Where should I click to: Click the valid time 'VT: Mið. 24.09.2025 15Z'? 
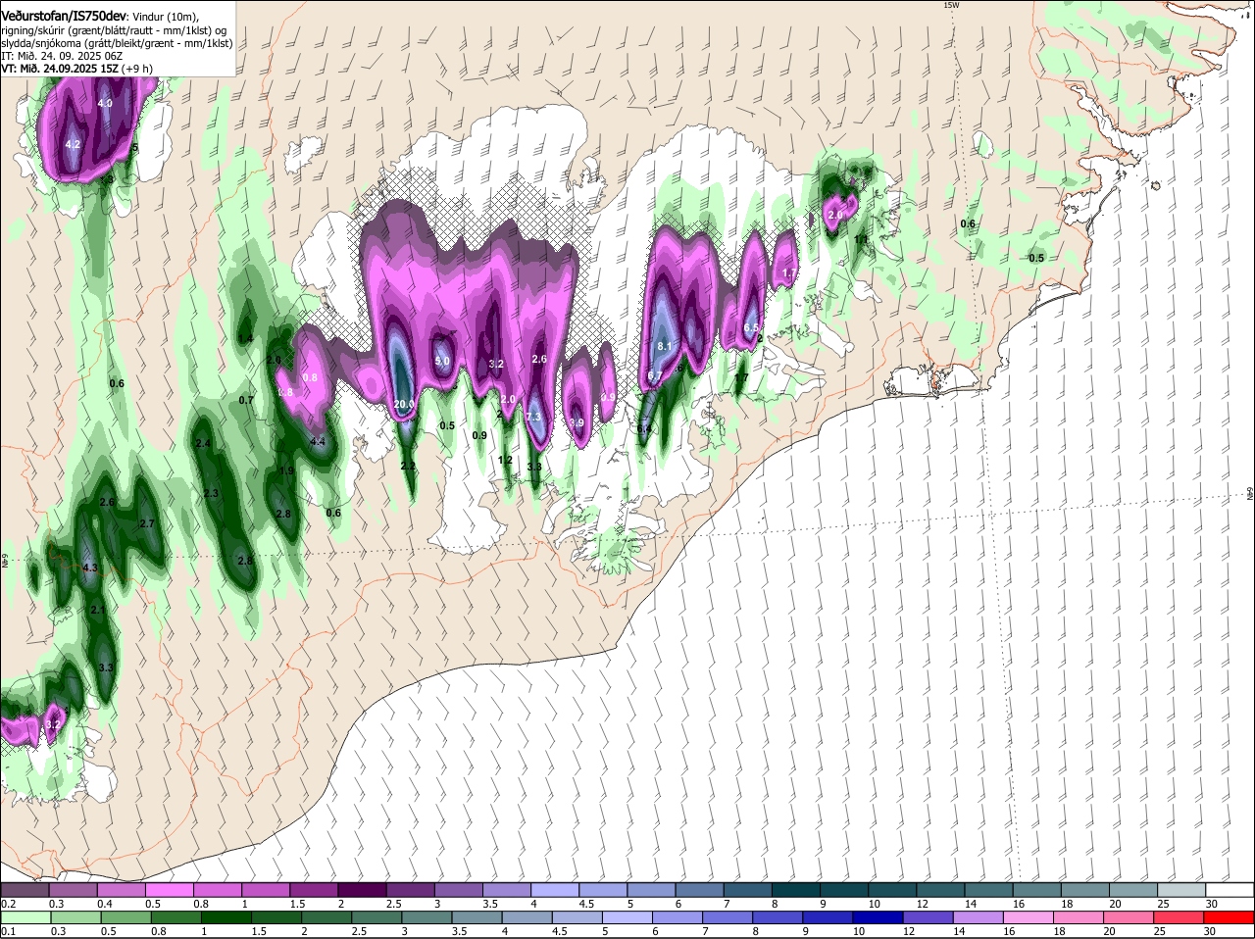(x=60, y=69)
